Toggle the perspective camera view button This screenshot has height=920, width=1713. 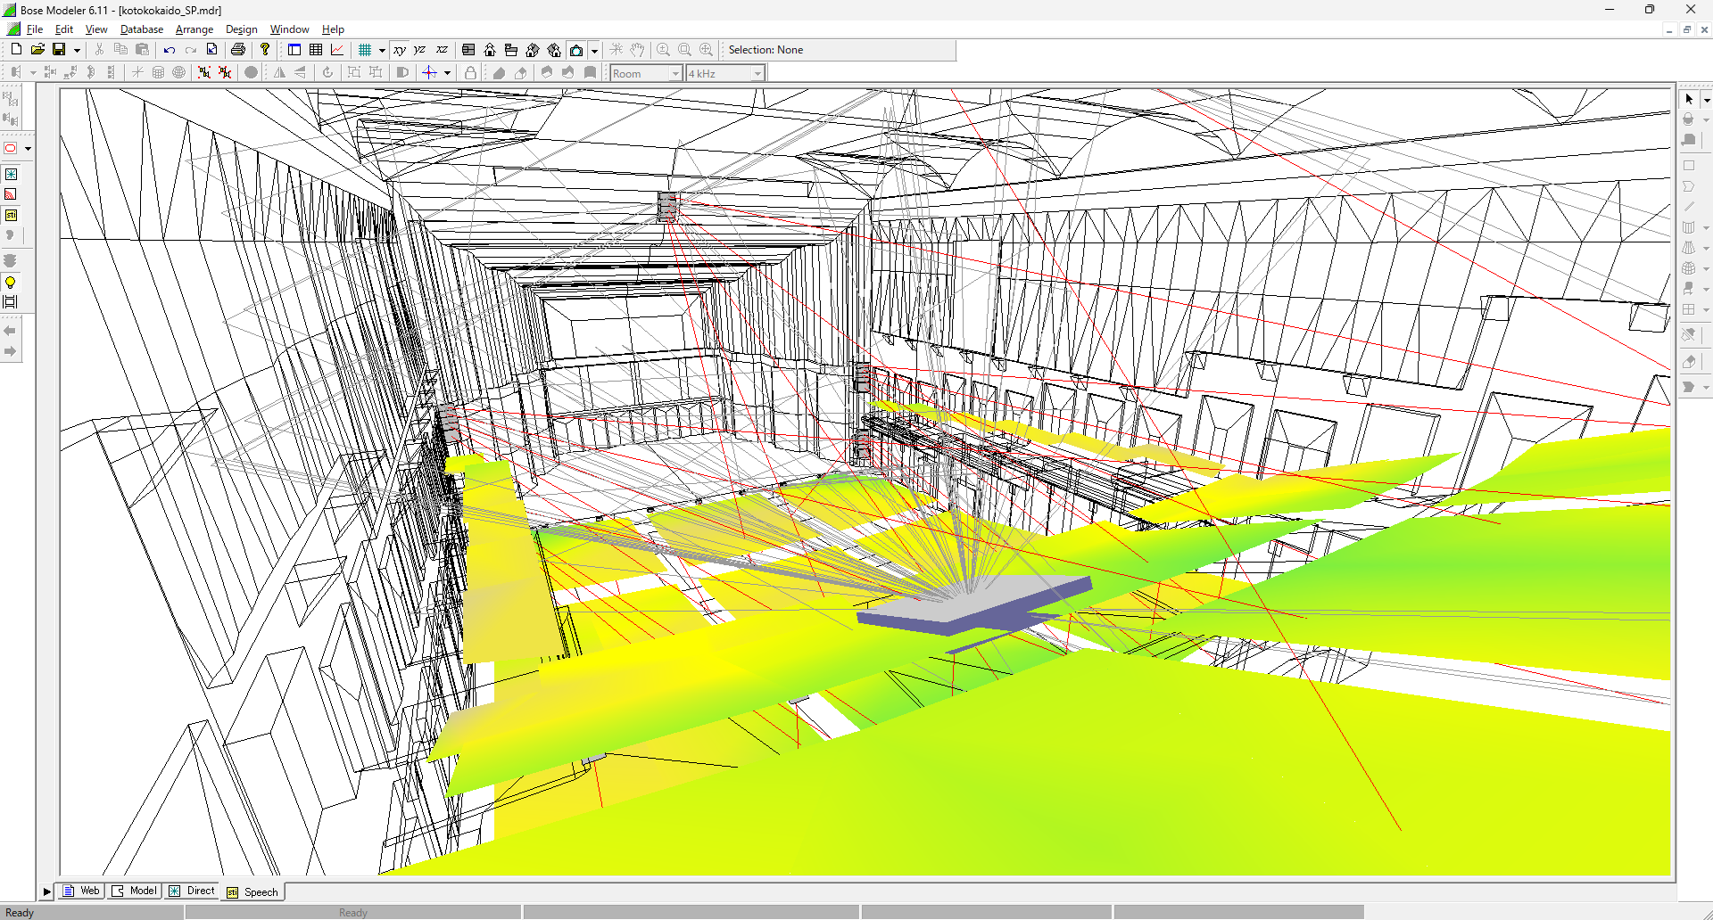[x=576, y=50]
